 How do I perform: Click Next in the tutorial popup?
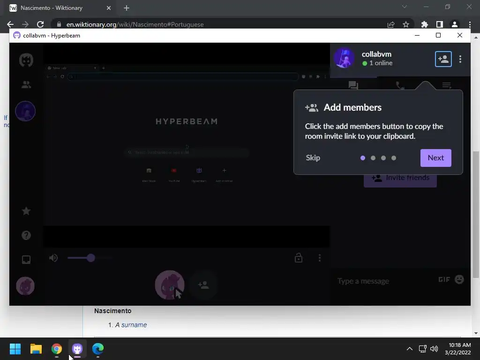(x=435, y=158)
